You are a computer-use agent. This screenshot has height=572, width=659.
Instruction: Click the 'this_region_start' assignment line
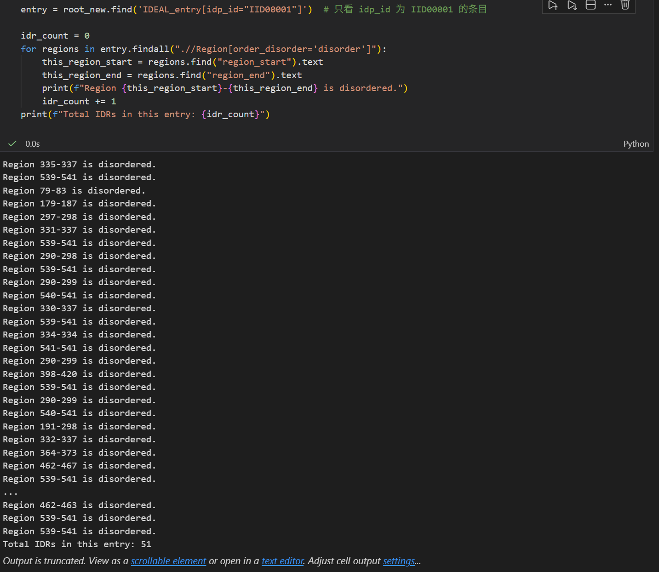pos(183,62)
